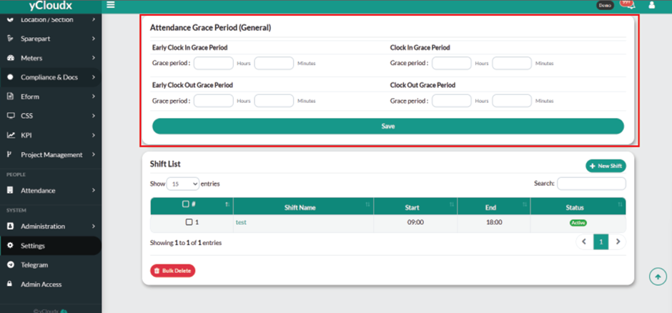Viewport: 672px width, 313px height.
Task: Click the 18:00 end time cell
Action: pos(494,222)
